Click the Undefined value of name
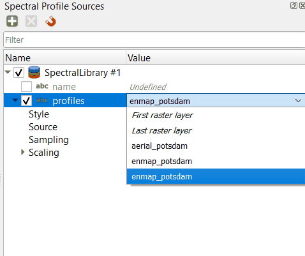The height and width of the screenshot is (256, 305). pyautogui.click(x=148, y=87)
